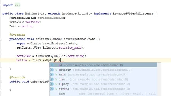Collapse the onRewardedV method fold marker

pos(1,82)
